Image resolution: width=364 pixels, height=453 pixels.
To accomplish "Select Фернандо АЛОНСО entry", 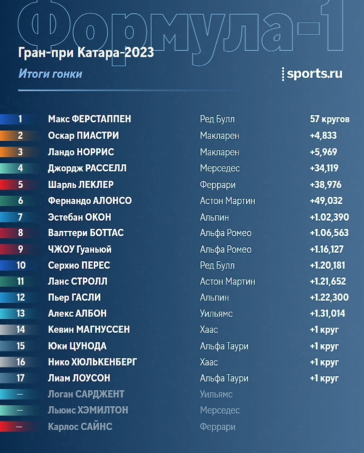I will [x=90, y=201].
